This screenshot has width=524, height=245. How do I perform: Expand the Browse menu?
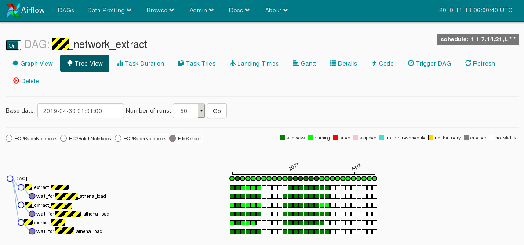coord(160,11)
